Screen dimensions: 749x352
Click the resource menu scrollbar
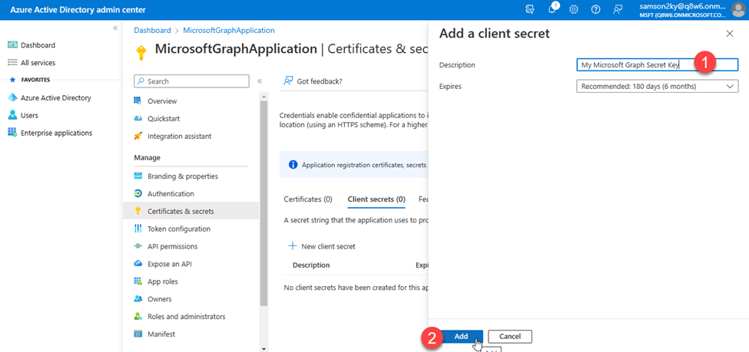(264, 203)
